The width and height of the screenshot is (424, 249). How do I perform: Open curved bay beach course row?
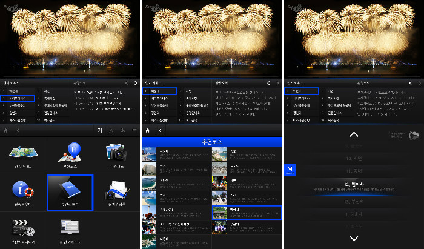coord(177,184)
